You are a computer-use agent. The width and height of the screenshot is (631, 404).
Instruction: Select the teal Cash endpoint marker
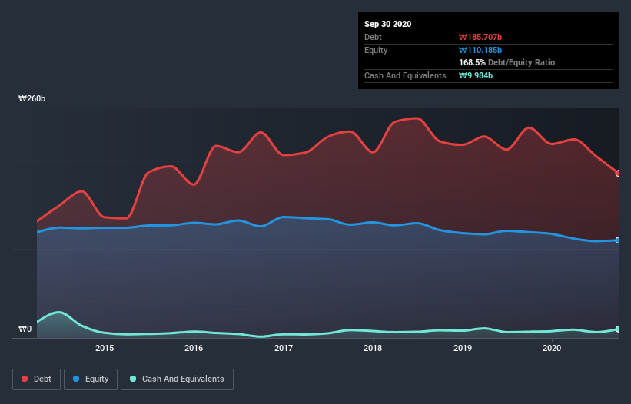pyautogui.click(x=618, y=329)
